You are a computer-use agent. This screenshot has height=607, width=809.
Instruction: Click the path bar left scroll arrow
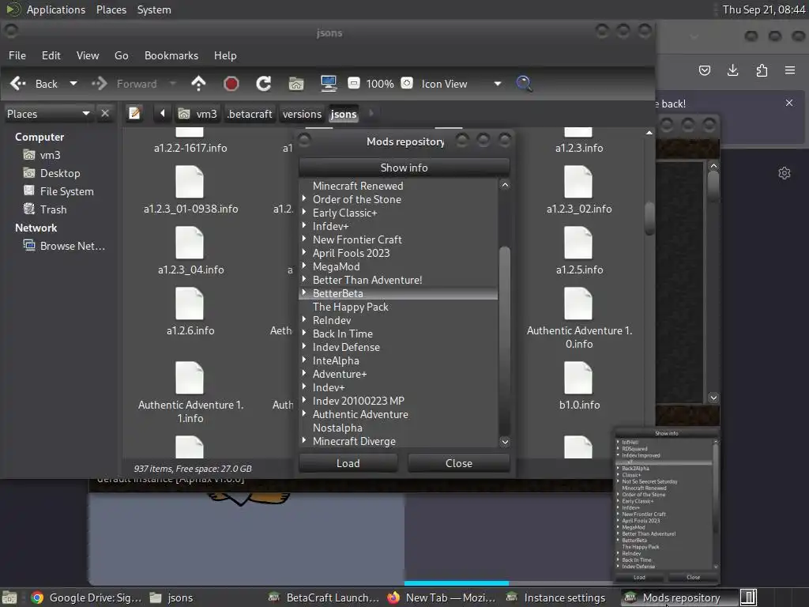[x=163, y=114]
